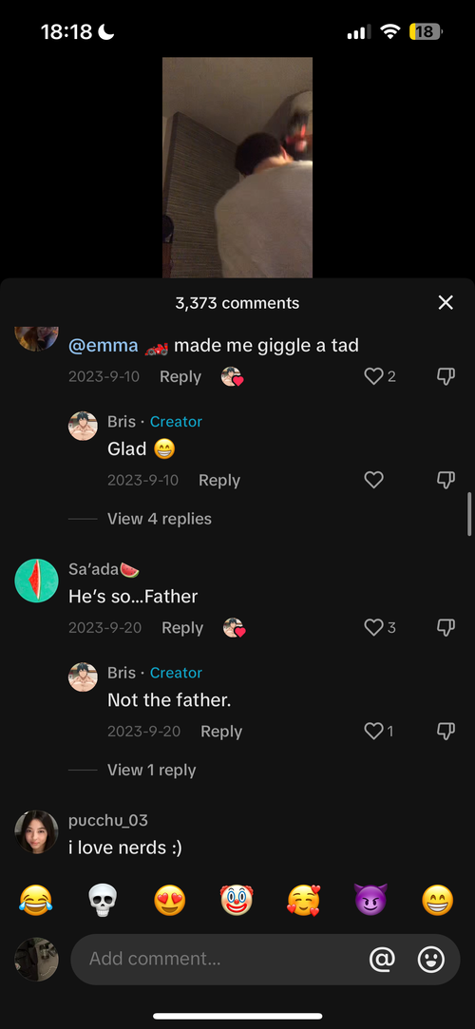The width and height of the screenshot is (475, 1029).
Task: Expand 'View 1 reply' thread
Action: [152, 771]
